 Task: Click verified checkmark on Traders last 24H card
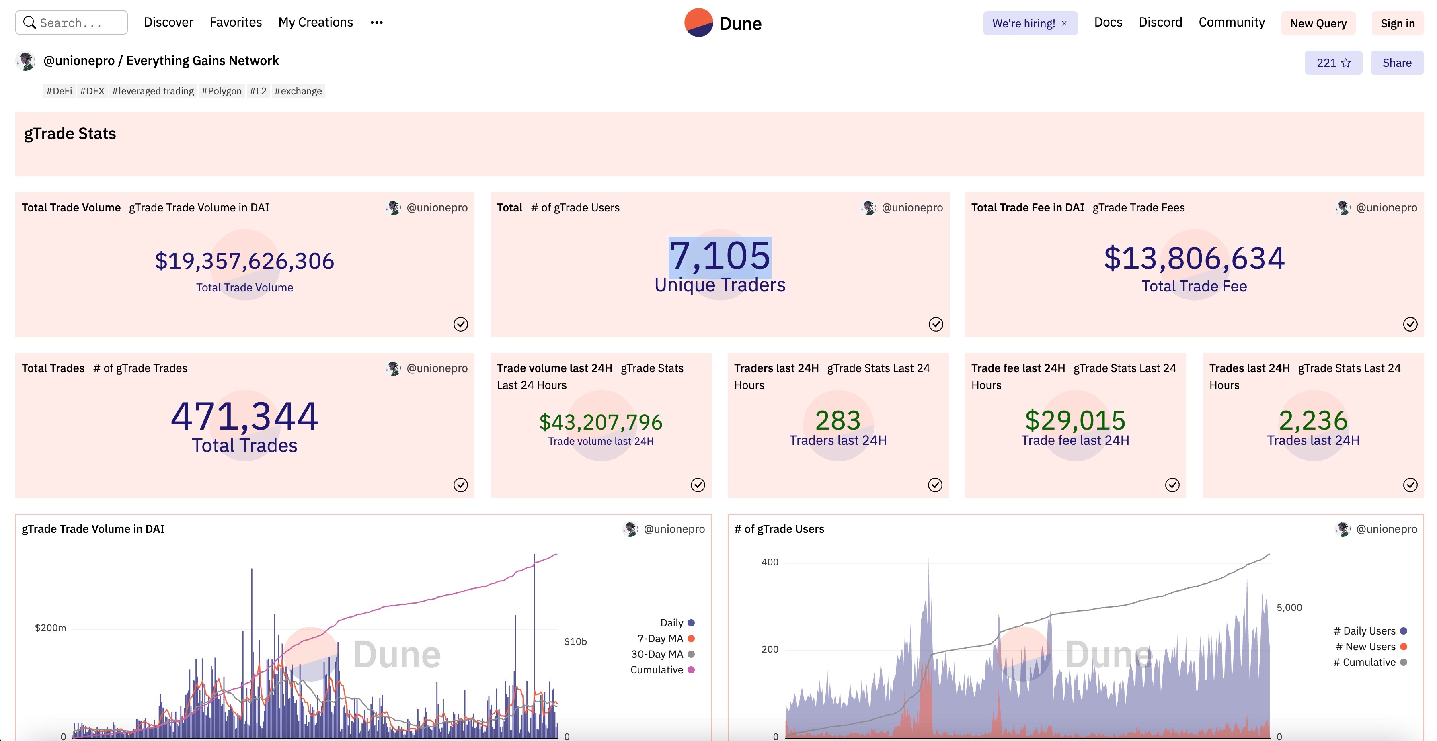click(935, 485)
